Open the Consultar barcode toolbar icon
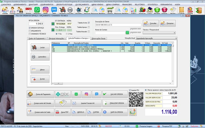The width and height of the screenshot is (205, 128). [70, 10]
